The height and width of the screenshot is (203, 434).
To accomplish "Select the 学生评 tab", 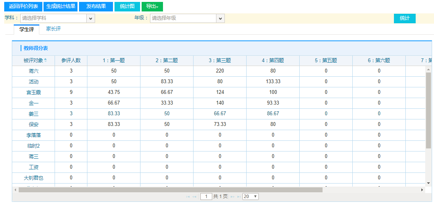I will pyautogui.click(x=27, y=29).
